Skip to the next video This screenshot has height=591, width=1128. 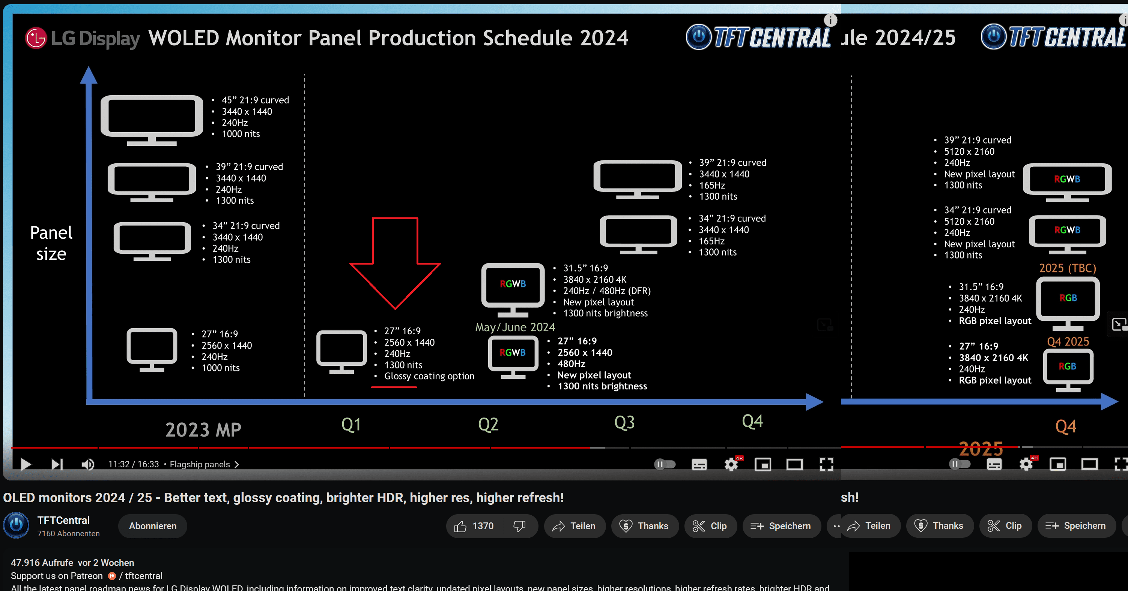pos(57,464)
